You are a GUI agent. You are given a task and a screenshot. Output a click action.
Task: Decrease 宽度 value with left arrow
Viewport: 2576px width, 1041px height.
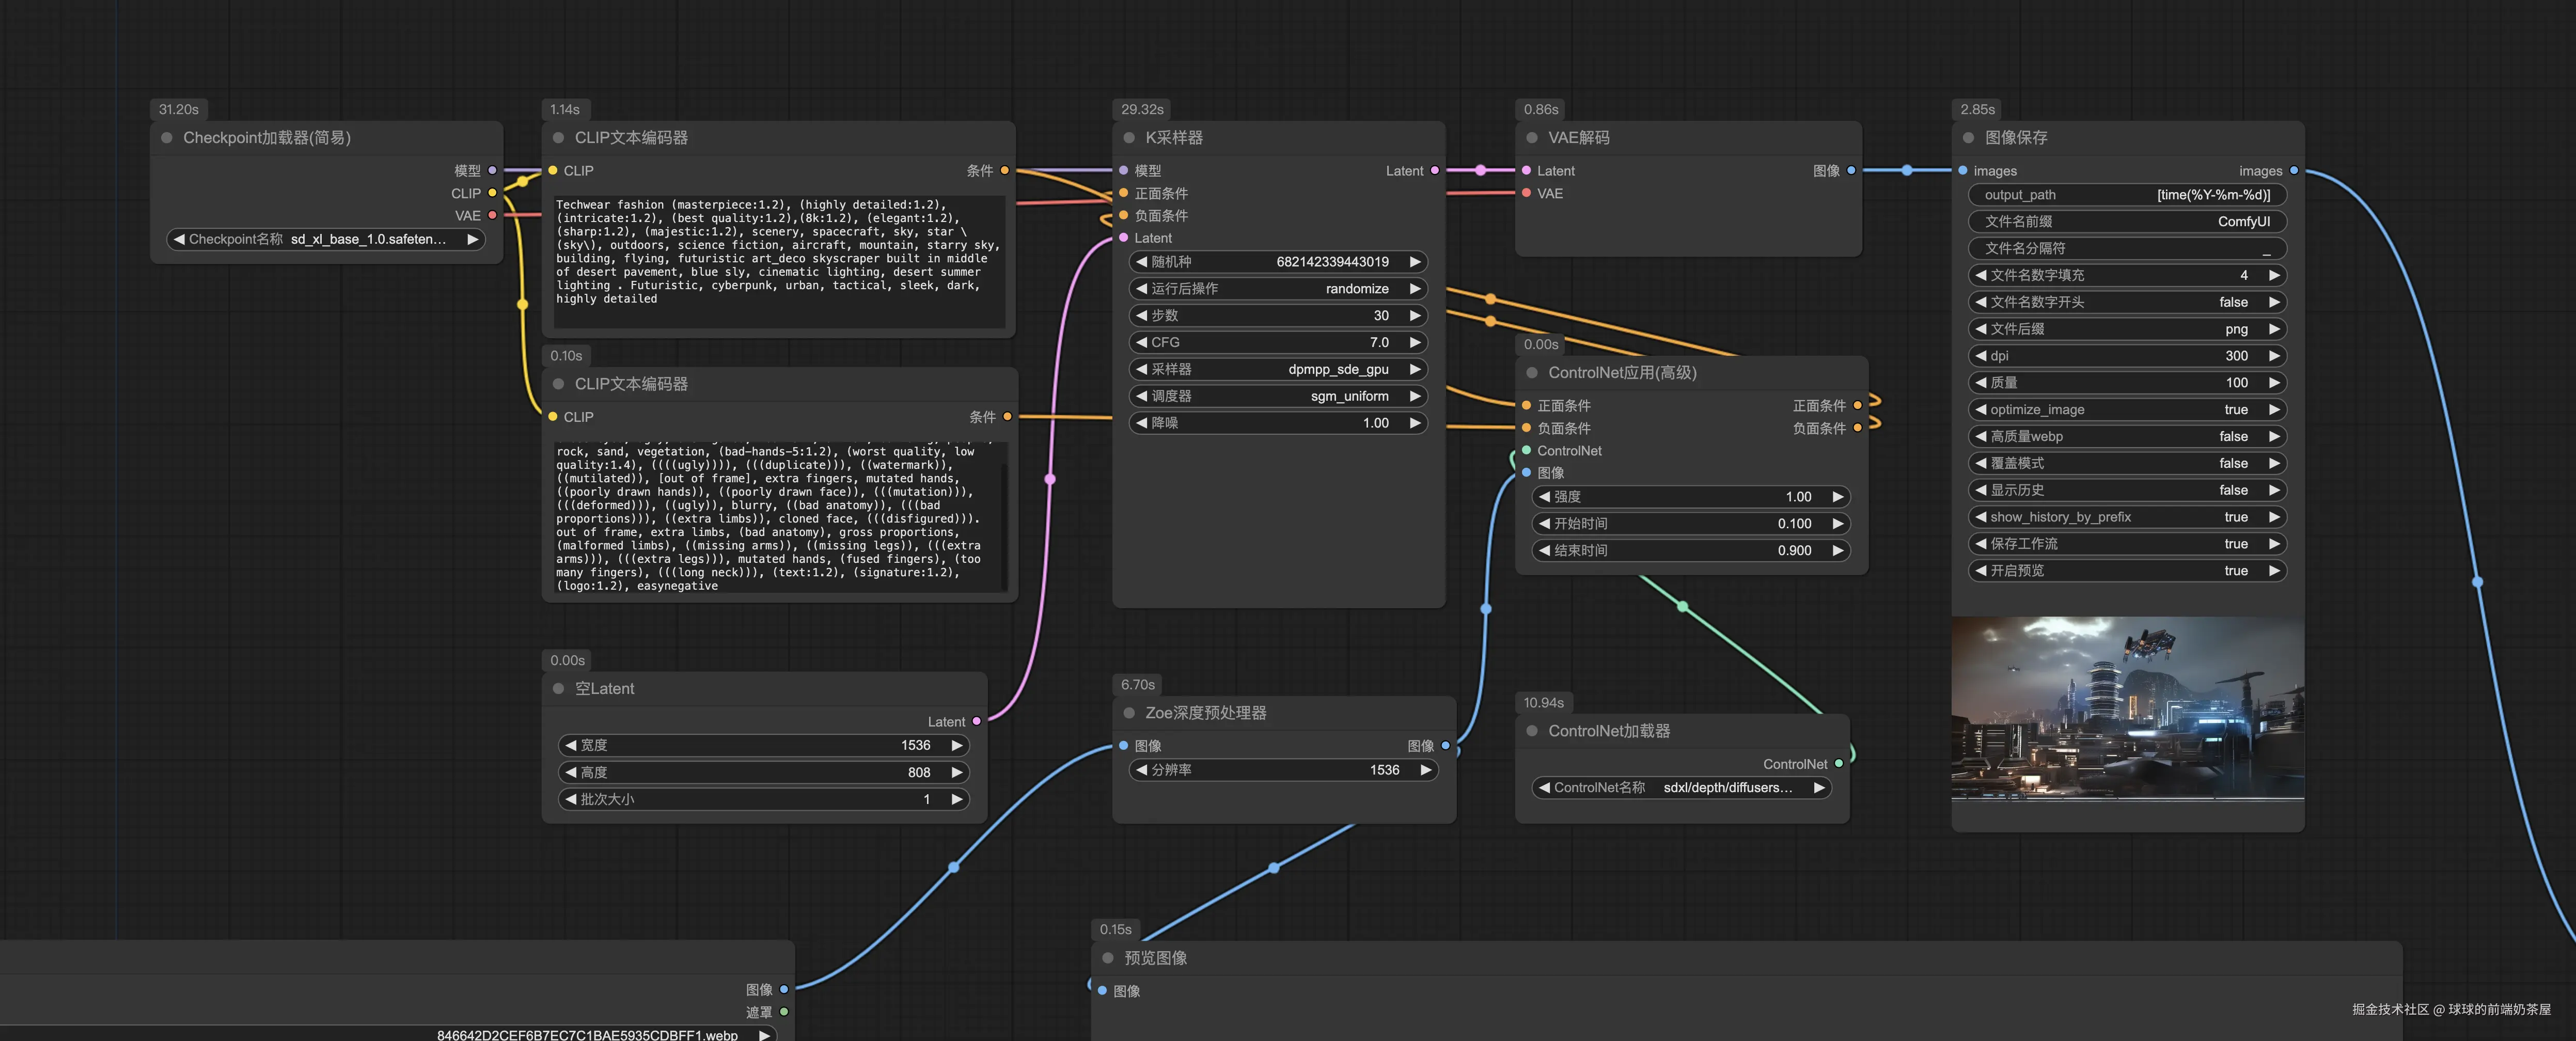pyautogui.click(x=571, y=745)
